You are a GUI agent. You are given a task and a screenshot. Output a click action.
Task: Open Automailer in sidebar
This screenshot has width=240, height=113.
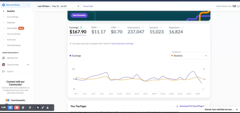pos(12,39)
